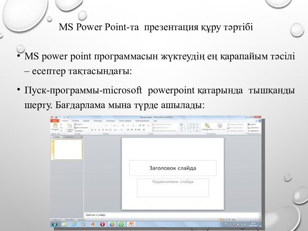Open the Bullets list dropdown

point(128,126)
